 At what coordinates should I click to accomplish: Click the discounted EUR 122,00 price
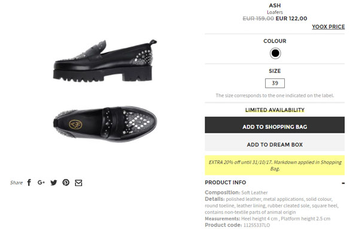click(291, 19)
